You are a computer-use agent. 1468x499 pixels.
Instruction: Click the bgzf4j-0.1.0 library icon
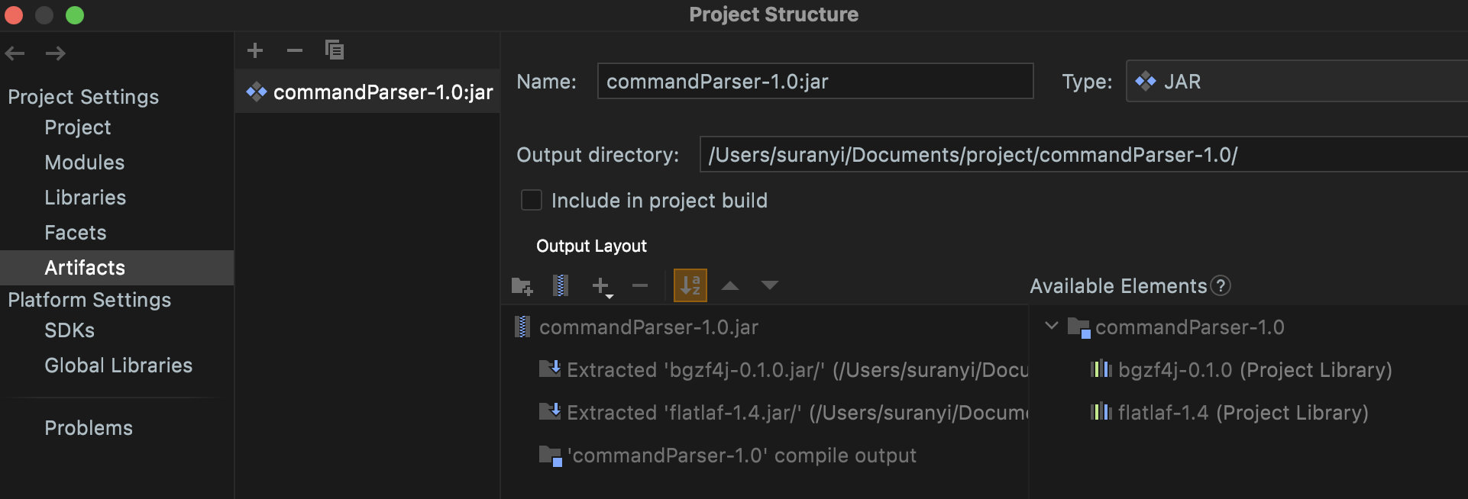coord(1101,369)
